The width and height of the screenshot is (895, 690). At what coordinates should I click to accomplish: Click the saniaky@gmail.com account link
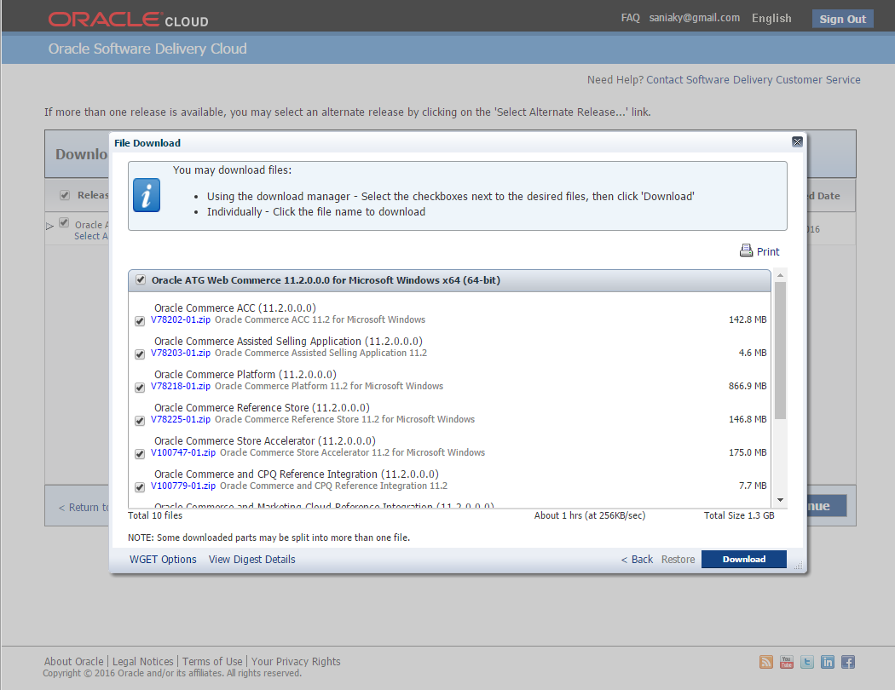tap(694, 18)
